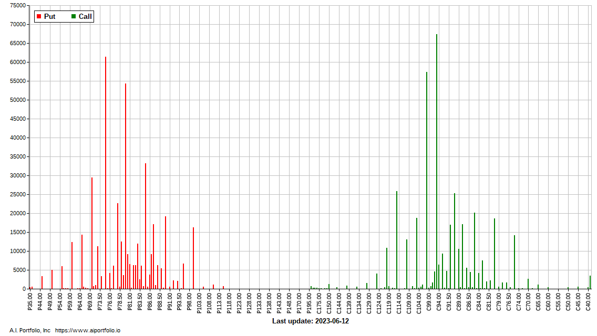597x336 pixels.
Task: Click the 20000 y-axis label
Action: (18, 214)
